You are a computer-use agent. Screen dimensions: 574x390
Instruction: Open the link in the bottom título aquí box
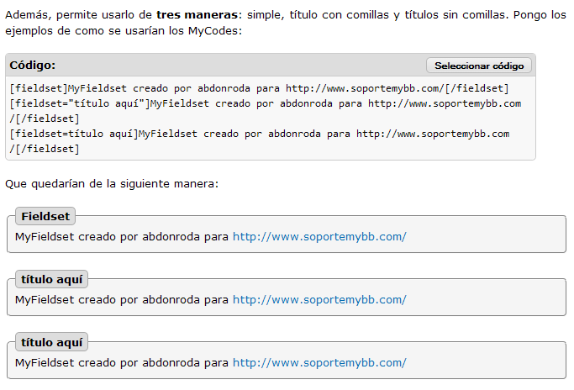(319, 363)
